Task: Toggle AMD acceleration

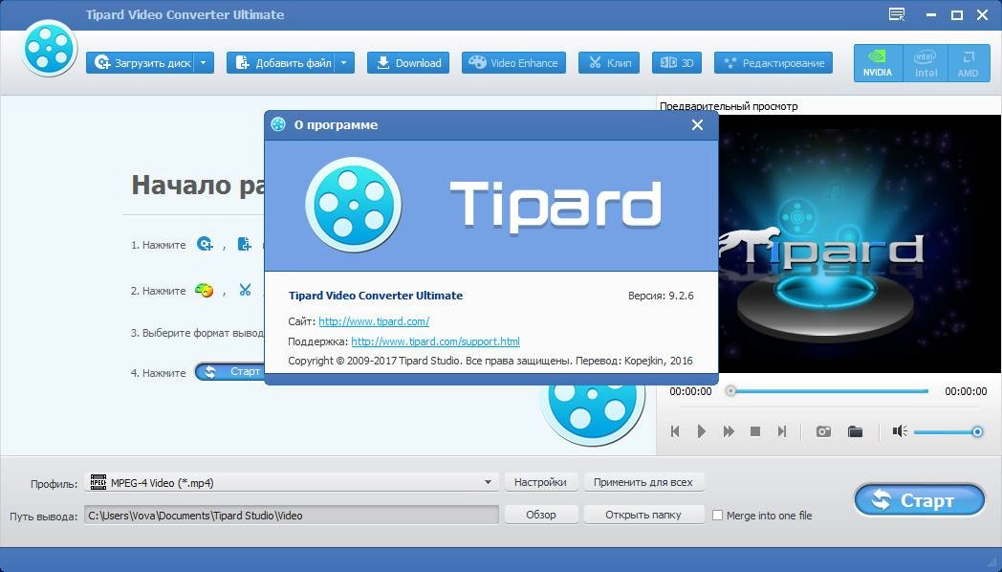Action: pyautogui.click(x=969, y=62)
